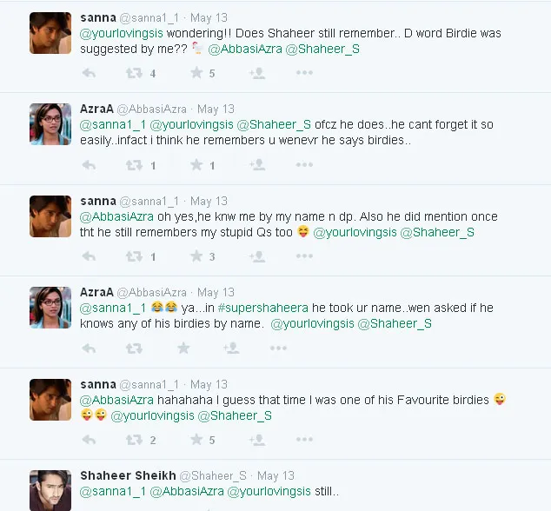Screen dimensions: 551x511
Task: Open more options on sanna's first tweet
Action: coord(303,74)
